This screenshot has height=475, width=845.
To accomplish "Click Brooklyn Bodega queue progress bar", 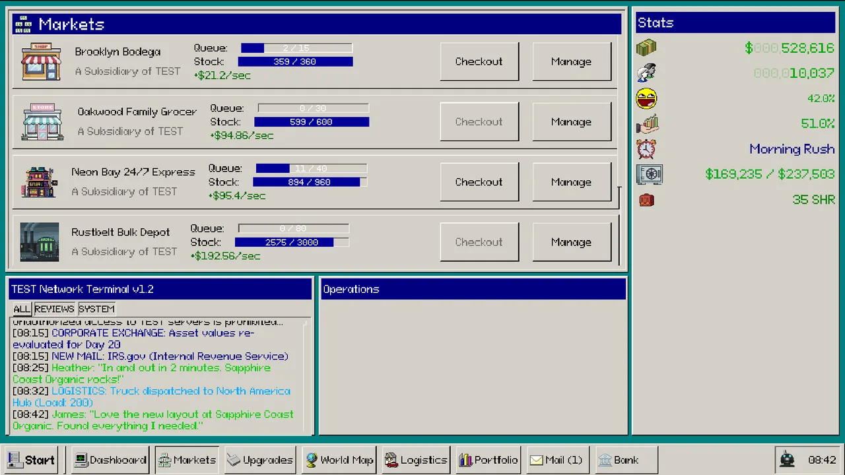I will (x=296, y=48).
